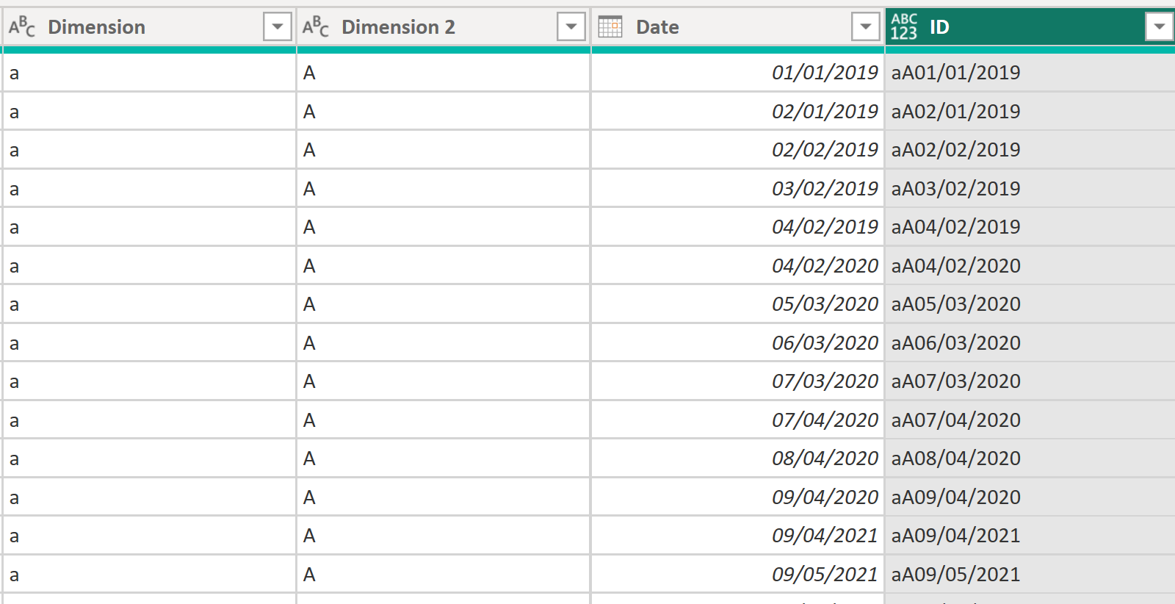Expand the Dimension 2 filter dropdown
This screenshot has width=1175, height=604.
571,27
